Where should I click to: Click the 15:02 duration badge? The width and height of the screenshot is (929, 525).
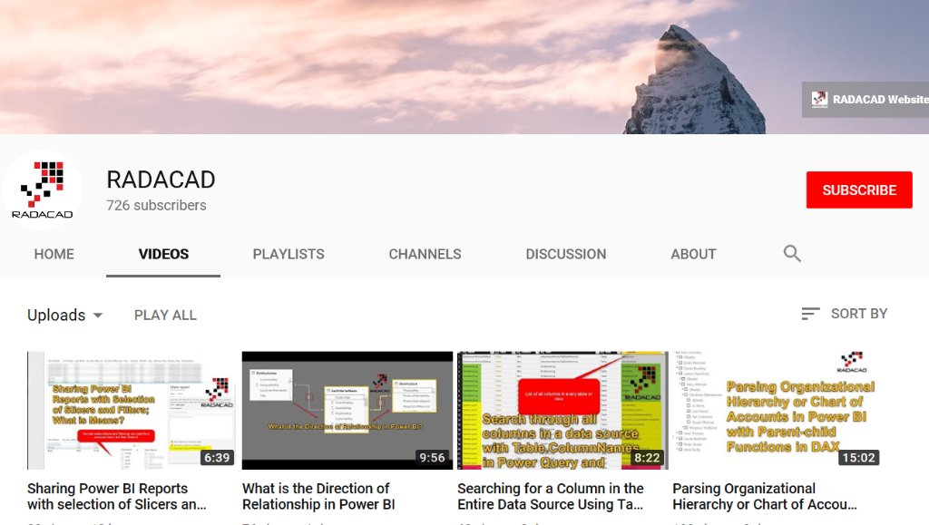[858, 458]
